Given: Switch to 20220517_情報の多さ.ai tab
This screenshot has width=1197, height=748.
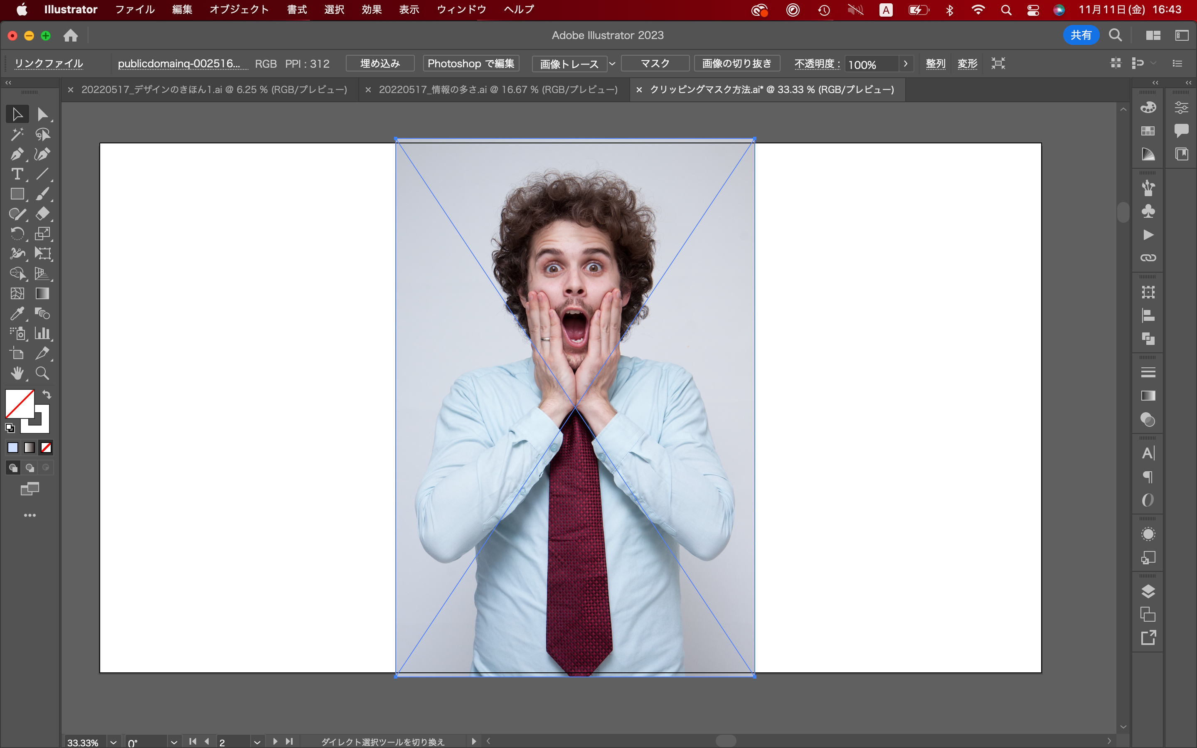Looking at the screenshot, I should (498, 89).
